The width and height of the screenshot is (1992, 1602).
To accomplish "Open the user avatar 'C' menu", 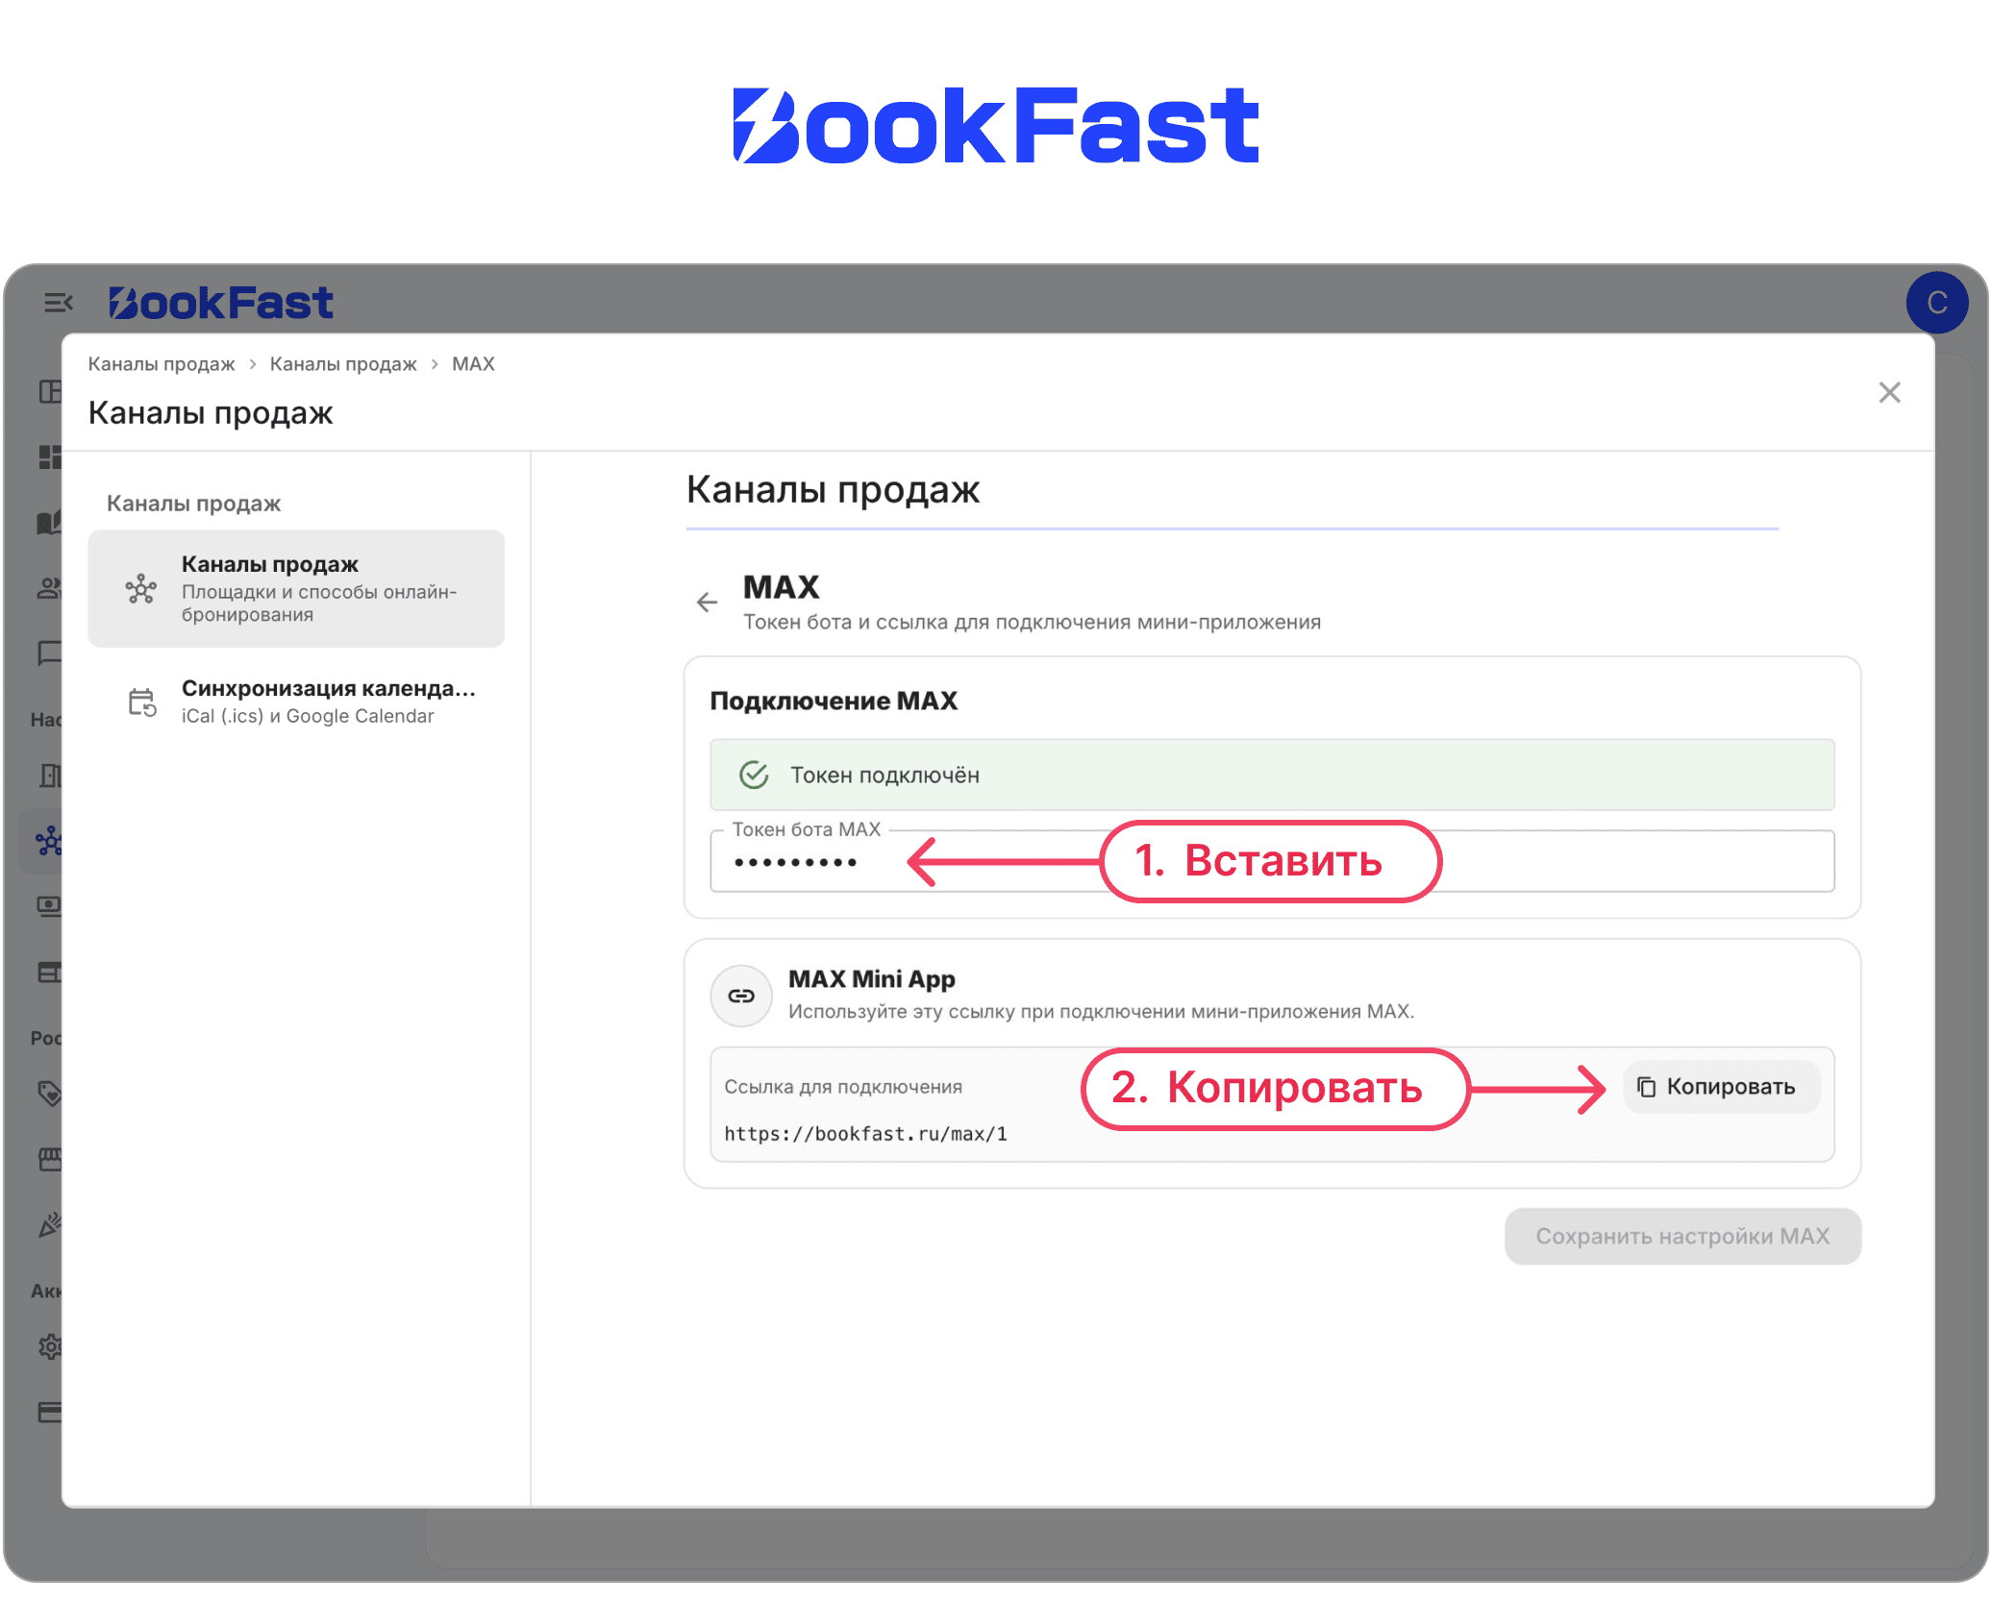I will pyautogui.click(x=1936, y=303).
